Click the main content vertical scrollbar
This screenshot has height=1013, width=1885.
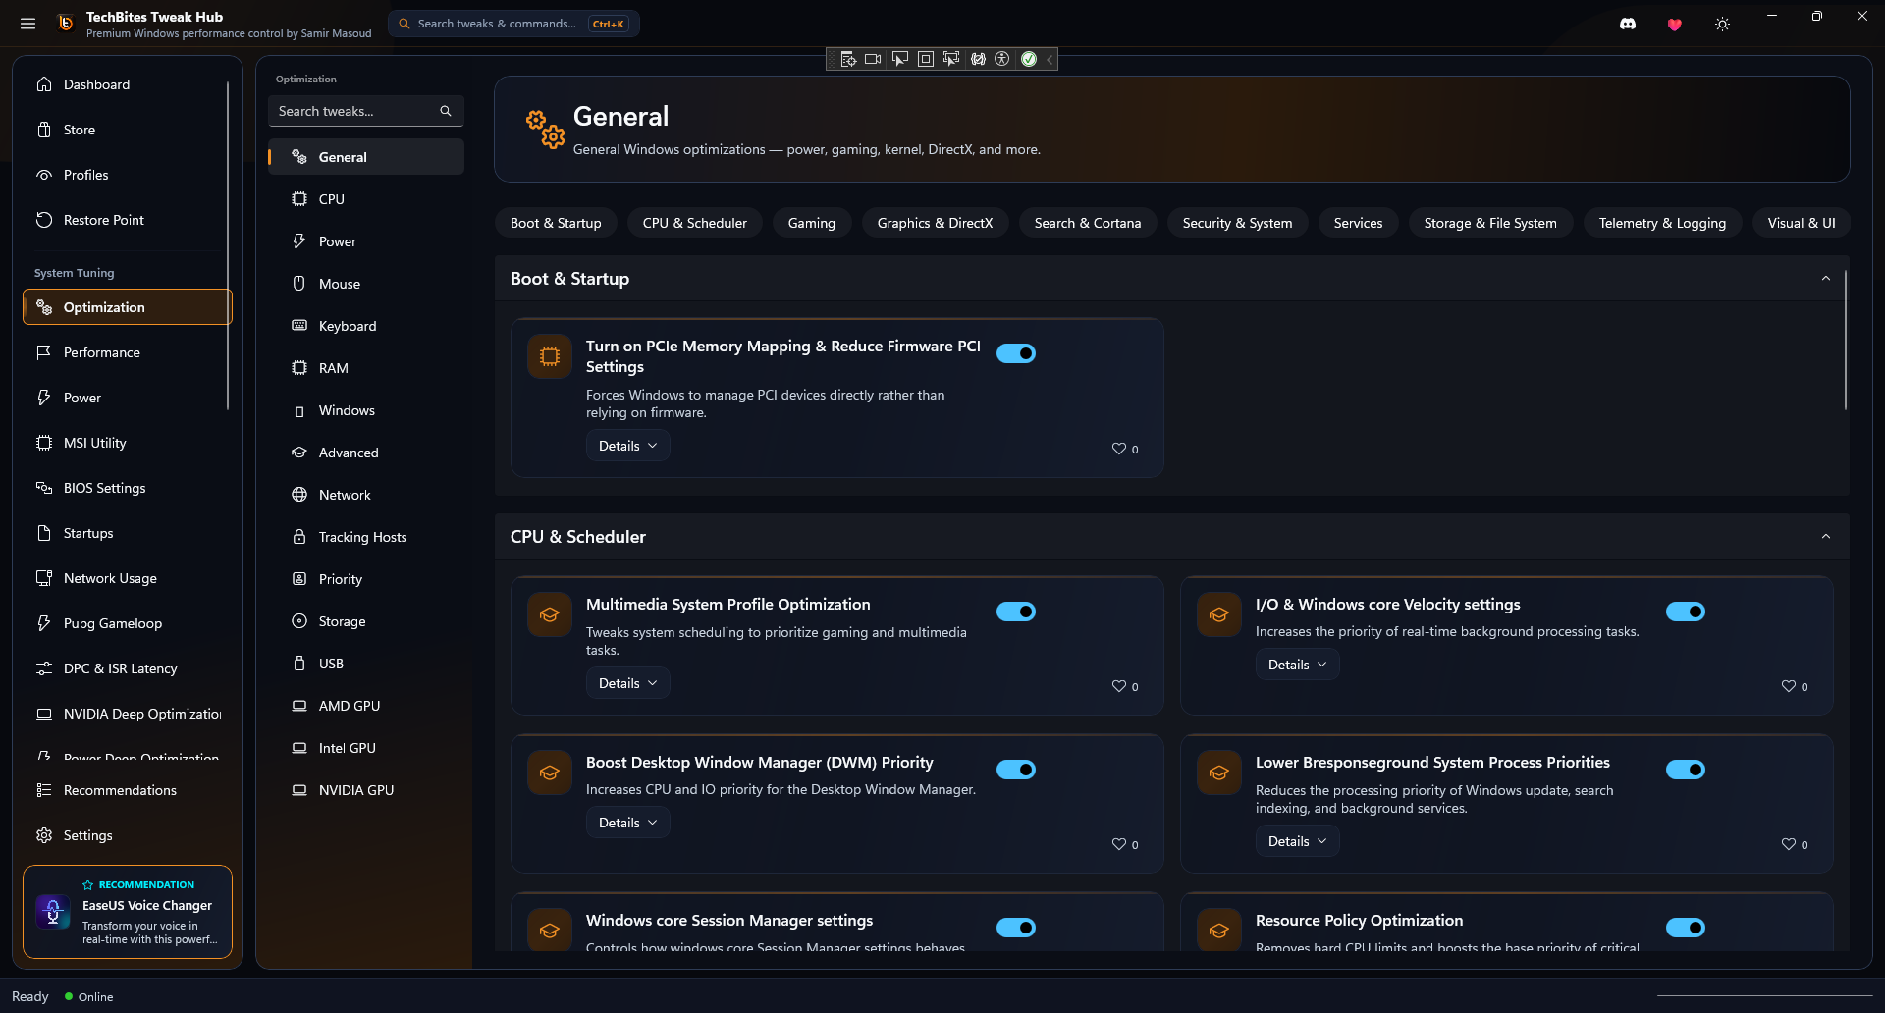(1846, 340)
